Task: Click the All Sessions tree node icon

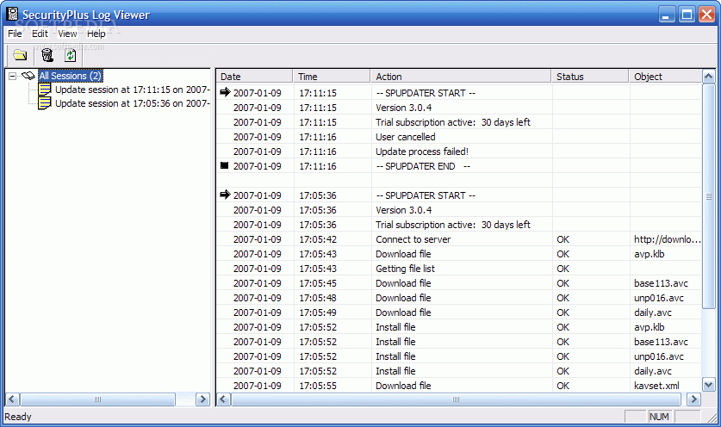Action: coord(28,76)
